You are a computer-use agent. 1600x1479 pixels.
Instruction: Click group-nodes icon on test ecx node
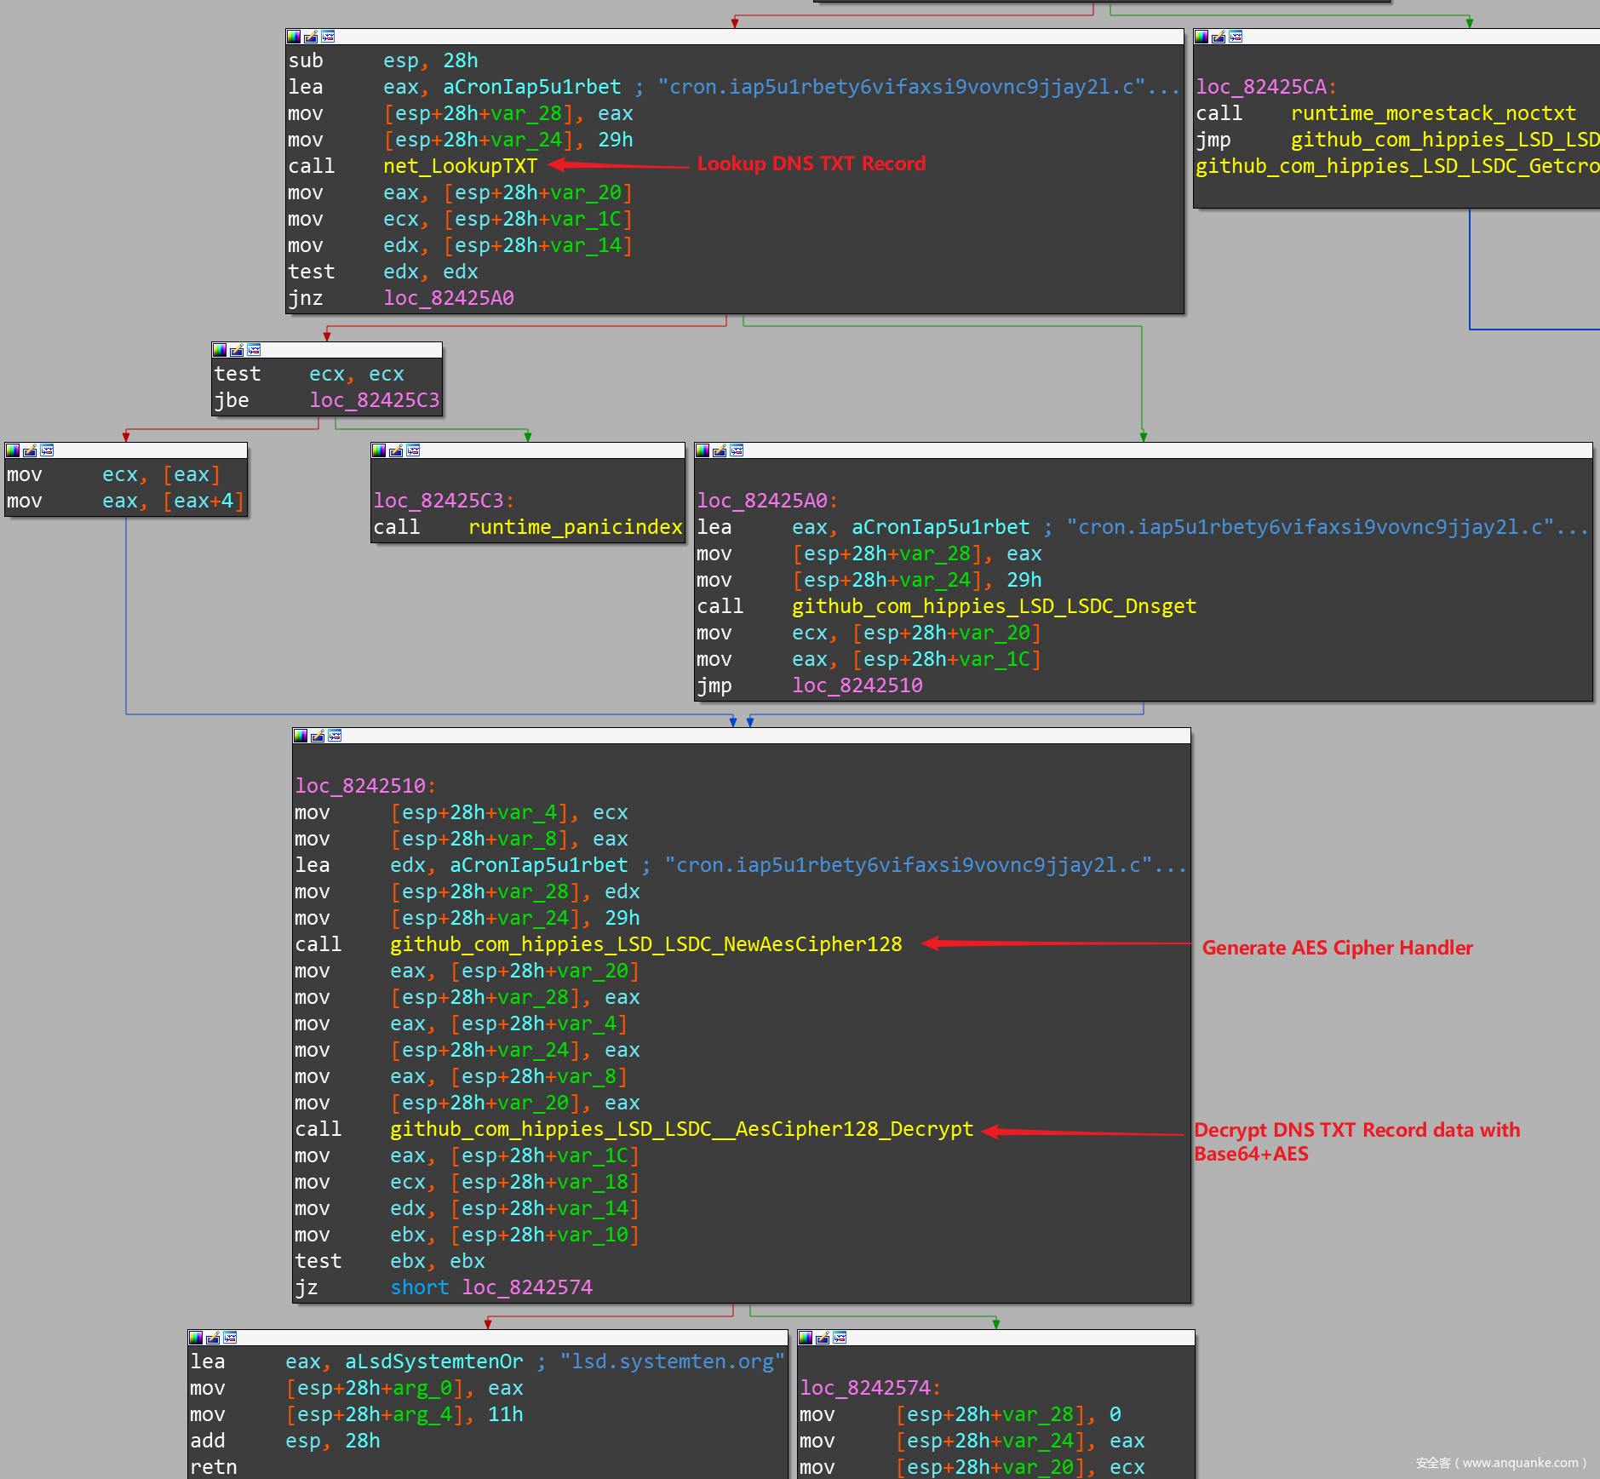pos(254,350)
